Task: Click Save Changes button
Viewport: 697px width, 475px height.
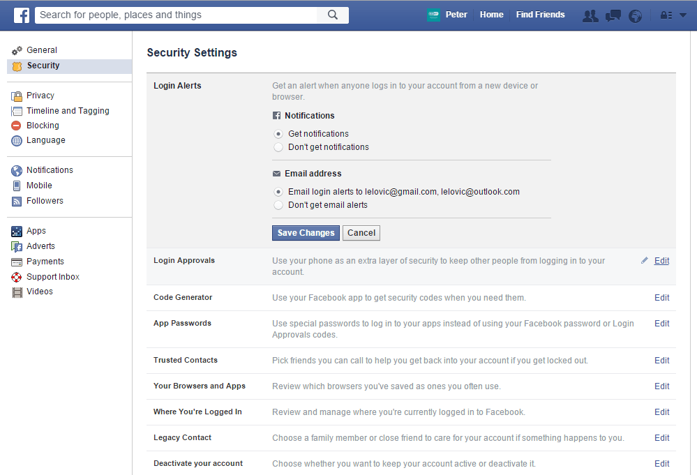Action: [306, 233]
